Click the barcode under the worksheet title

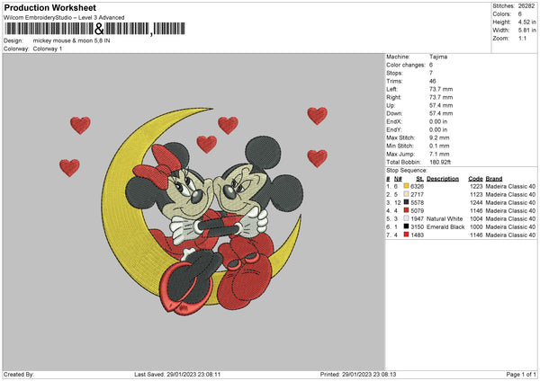click(x=95, y=29)
